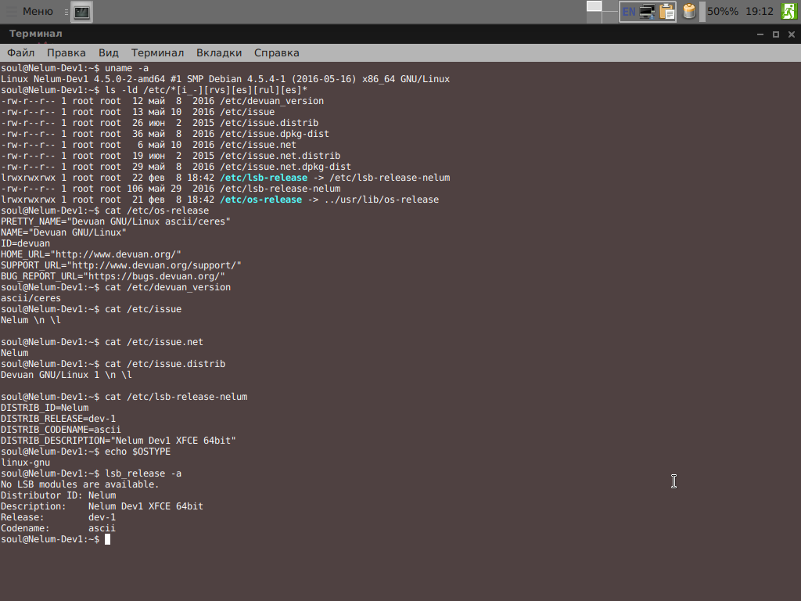
Task: Click the 'No LSB modules are available.' line
Action: pos(80,484)
